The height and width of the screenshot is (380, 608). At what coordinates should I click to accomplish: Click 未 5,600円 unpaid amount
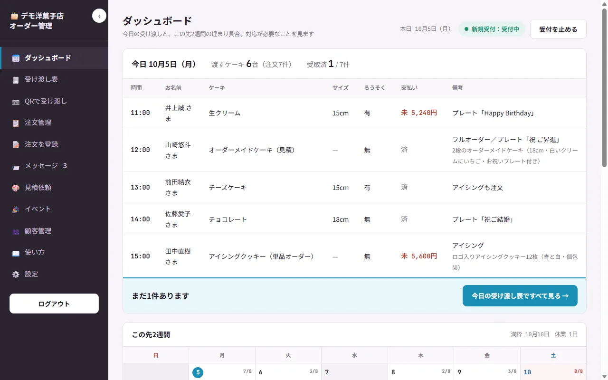pos(419,256)
